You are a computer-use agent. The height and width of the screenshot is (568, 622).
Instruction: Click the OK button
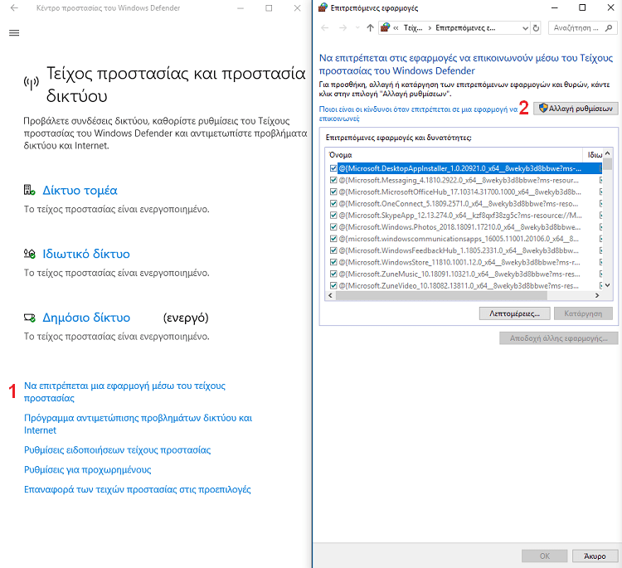click(x=545, y=556)
